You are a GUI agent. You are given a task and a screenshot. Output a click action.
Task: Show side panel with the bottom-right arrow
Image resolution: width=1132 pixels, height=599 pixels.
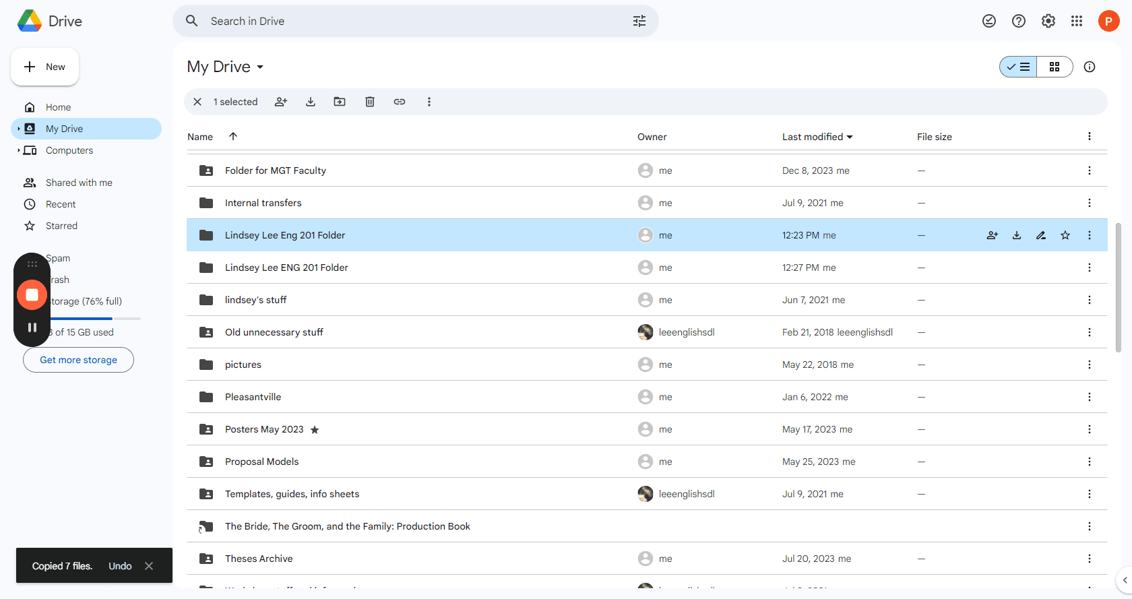tap(1125, 580)
